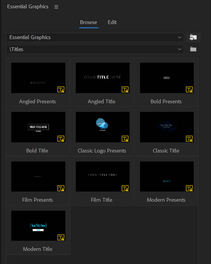Click missing font warning icon on Classic Title
This screenshot has width=211, height=264.
189,139
